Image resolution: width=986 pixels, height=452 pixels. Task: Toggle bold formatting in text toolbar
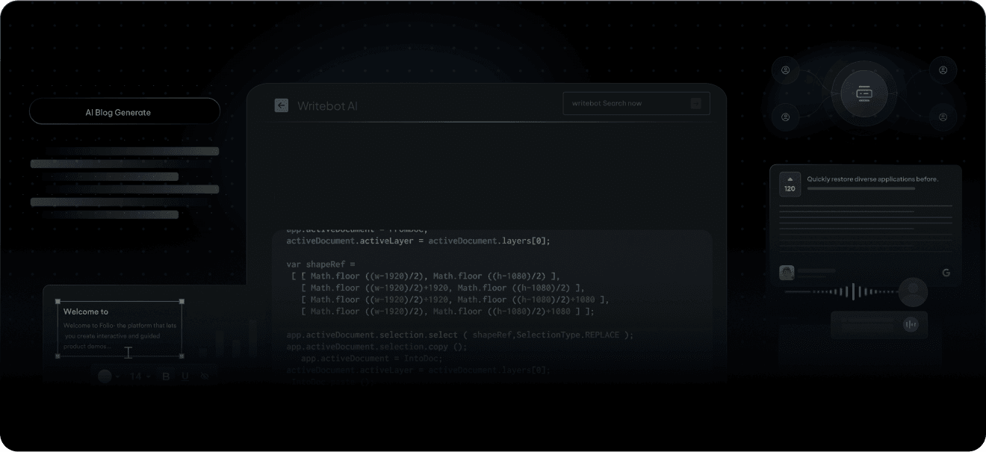[x=166, y=376]
